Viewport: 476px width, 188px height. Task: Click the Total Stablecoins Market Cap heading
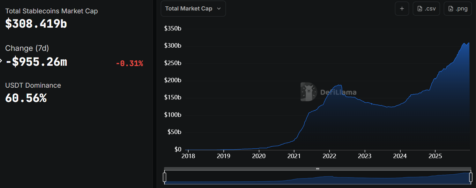pos(51,11)
